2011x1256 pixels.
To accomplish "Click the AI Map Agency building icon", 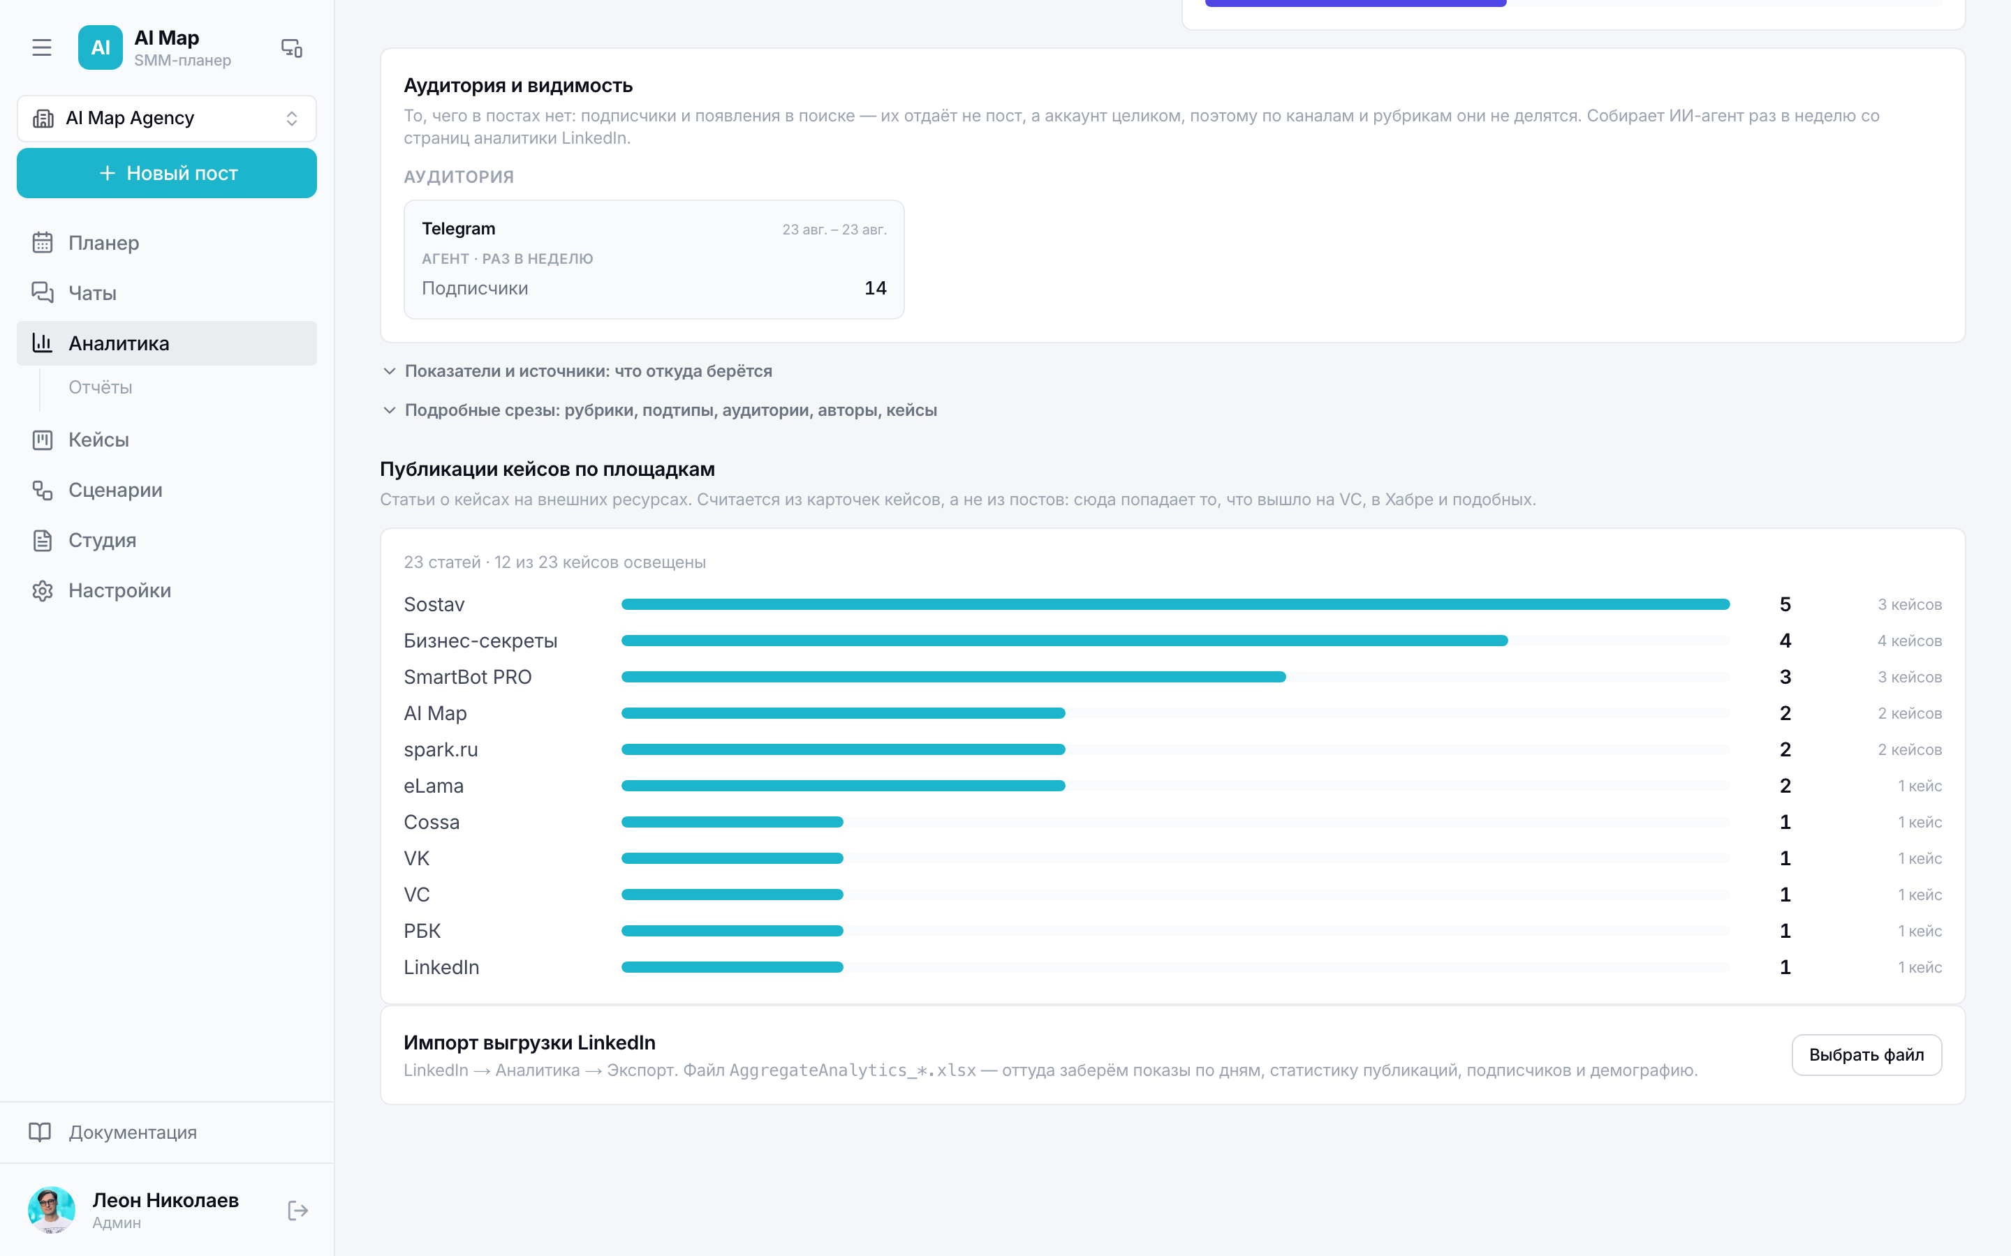I will click(x=43, y=118).
